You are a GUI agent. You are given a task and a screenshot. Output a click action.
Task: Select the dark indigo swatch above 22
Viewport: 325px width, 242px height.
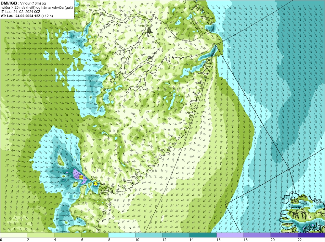click(311, 235)
